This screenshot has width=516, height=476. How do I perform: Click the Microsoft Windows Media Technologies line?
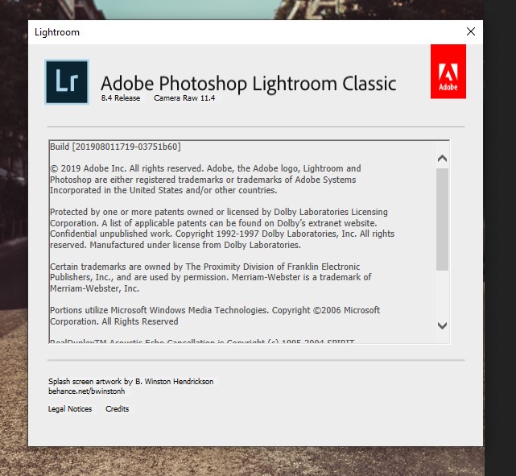[x=215, y=310]
